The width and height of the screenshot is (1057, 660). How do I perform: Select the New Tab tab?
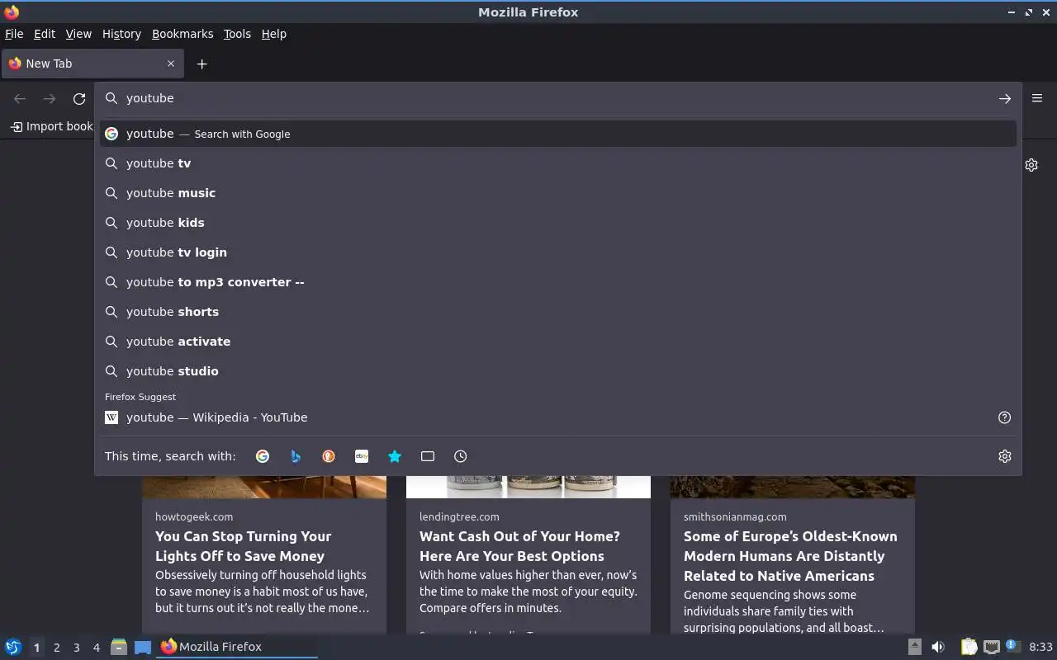point(92,64)
